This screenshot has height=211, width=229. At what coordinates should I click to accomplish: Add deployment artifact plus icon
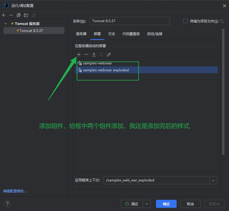click(79, 55)
